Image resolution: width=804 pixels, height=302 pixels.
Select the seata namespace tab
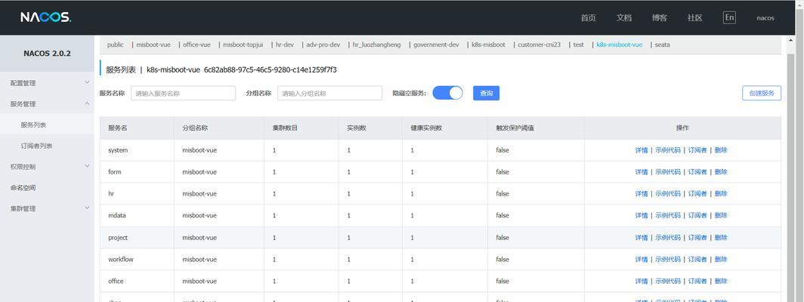click(x=662, y=45)
